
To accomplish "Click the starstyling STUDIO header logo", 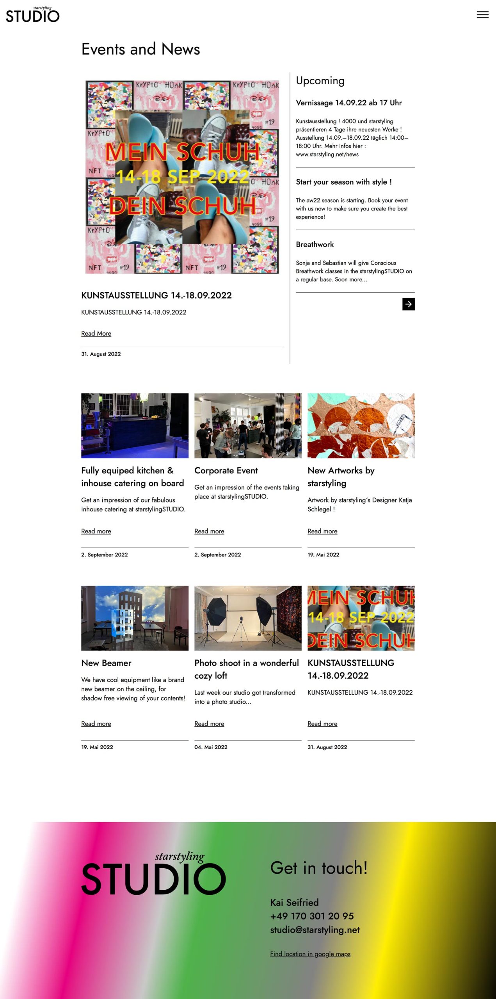I will [33, 15].
